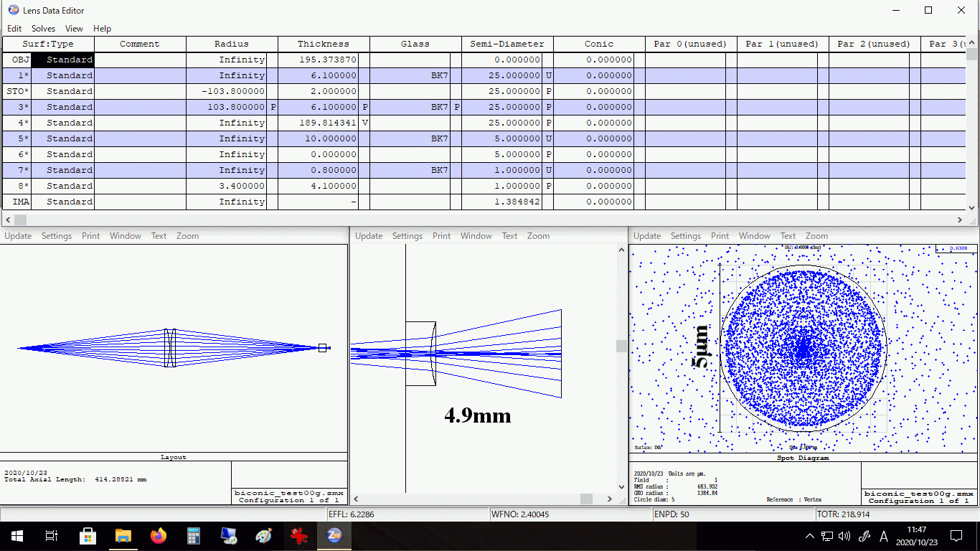Open File Explorer from the taskbar
980x551 pixels.
(x=123, y=536)
